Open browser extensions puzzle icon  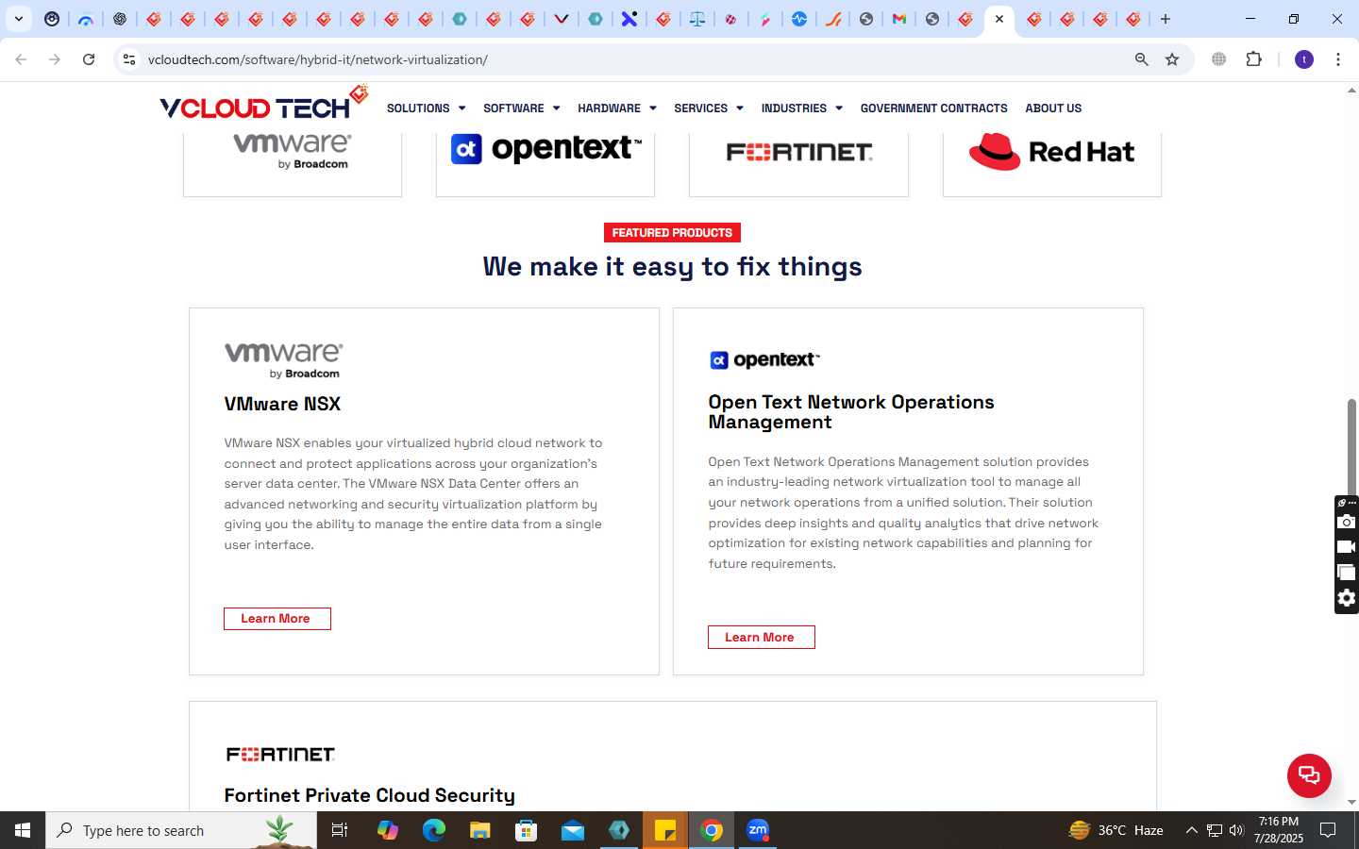(1253, 59)
